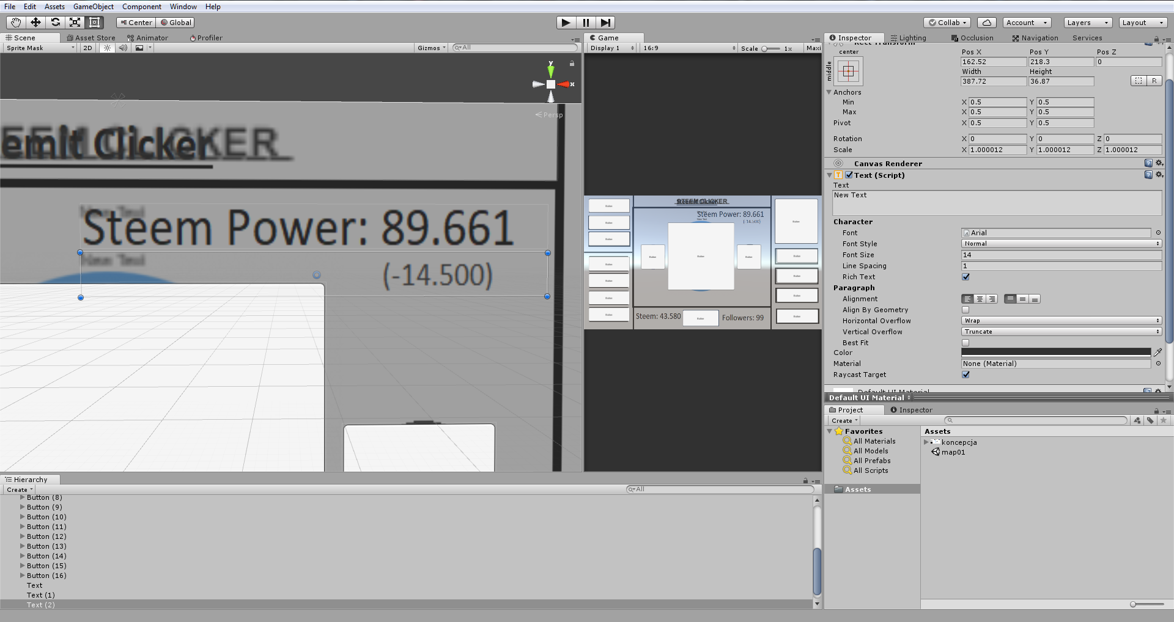Enable the Best Fit checkbox
Screen dimensions: 1174x622
pos(965,343)
